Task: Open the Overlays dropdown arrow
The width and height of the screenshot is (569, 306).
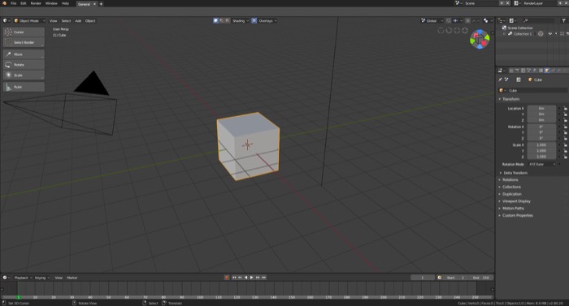Action: point(276,20)
